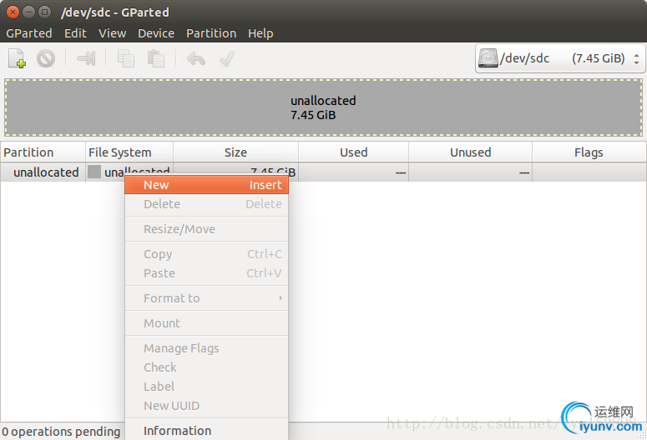The image size is (647, 440).
Task: Choose New in the context menu
Action: [x=206, y=185]
